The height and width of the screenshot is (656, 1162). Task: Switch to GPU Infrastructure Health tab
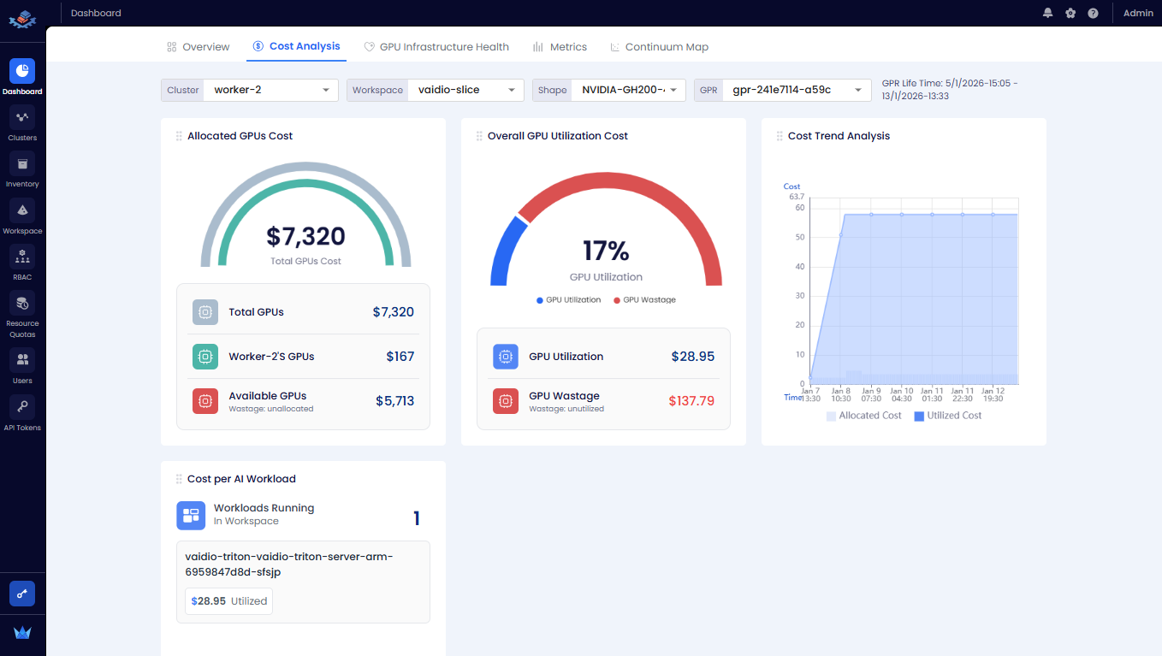tap(436, 47)
